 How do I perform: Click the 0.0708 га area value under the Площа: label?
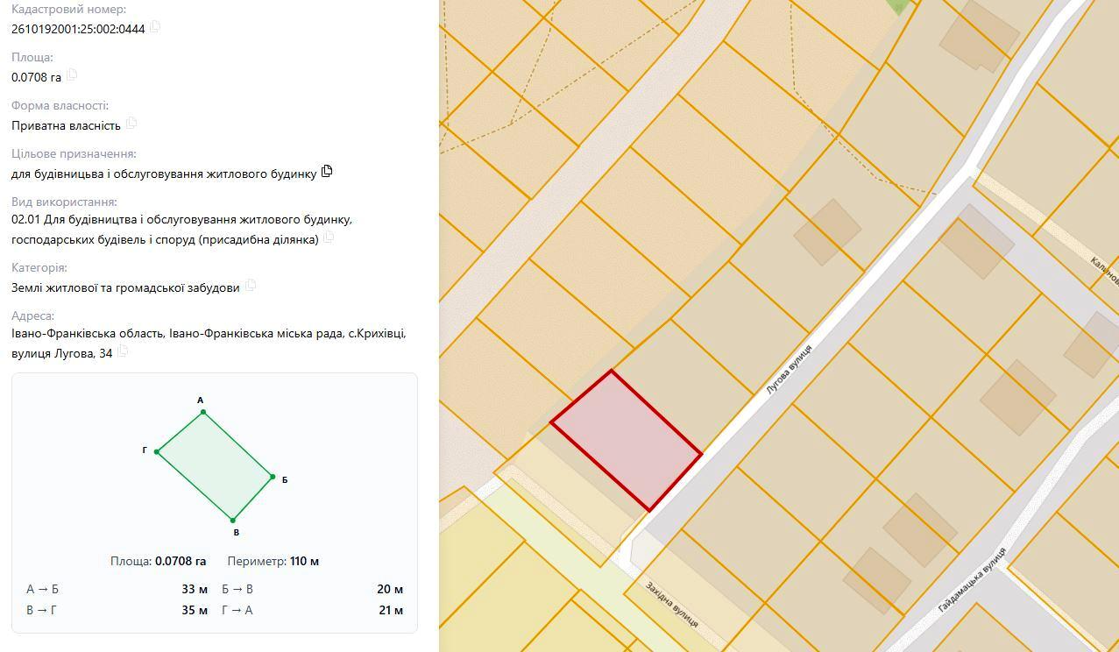(36, 77)
